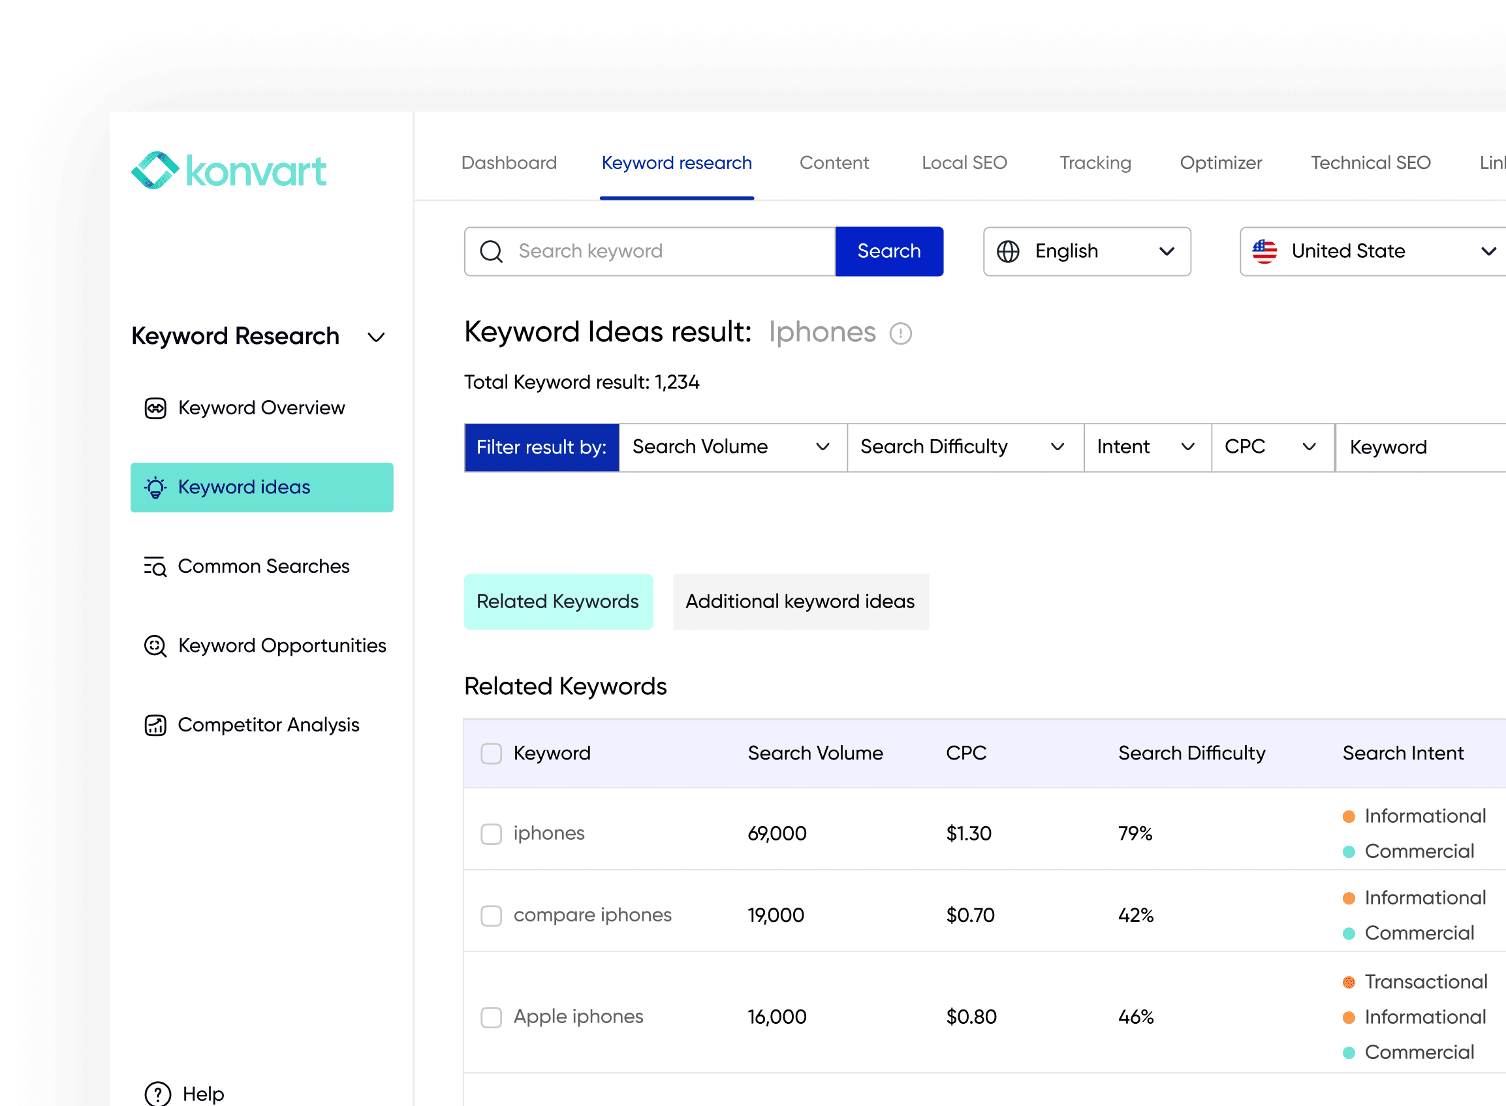Image resolution: width=1506 pixels, height=1106 pixels.
Task: Open Common Searches via its search-list icon
Action: coord(155,566)
